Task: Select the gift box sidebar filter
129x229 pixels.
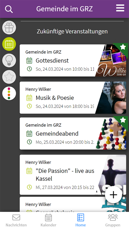Action: pos(9,28)
